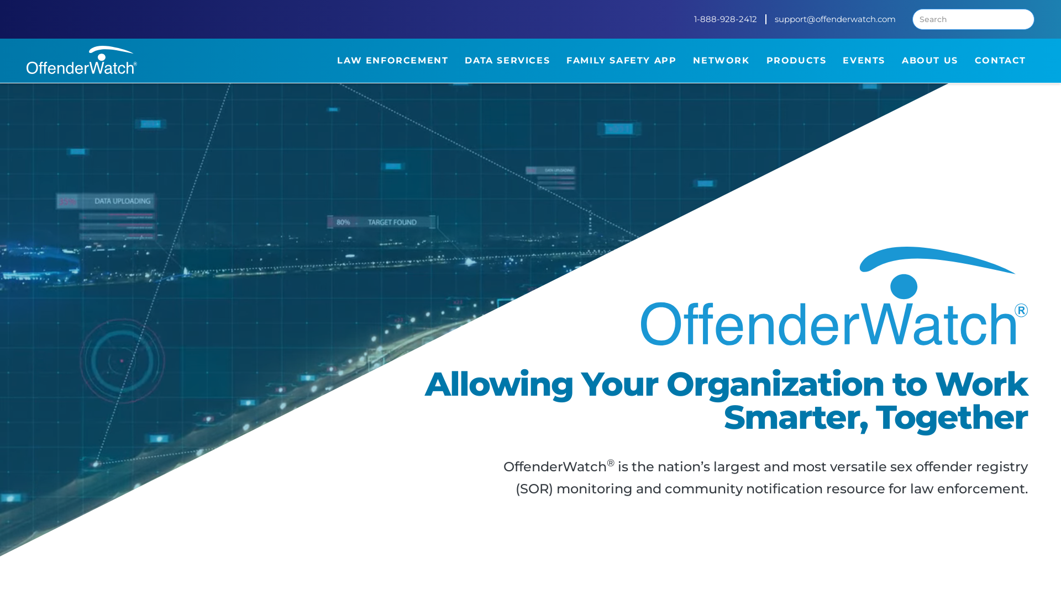The image size is (1061, 596).
Task: View the Events page
Action: 864,61
